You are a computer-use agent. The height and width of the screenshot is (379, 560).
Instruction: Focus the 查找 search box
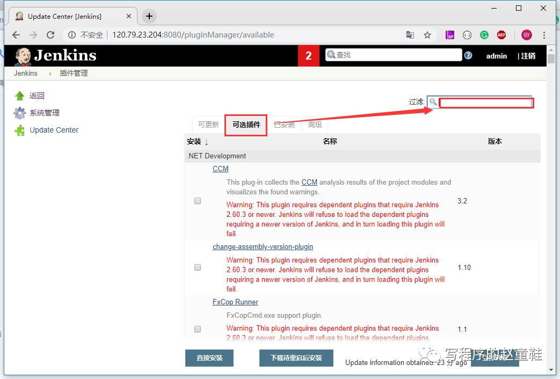click(394, 55)
